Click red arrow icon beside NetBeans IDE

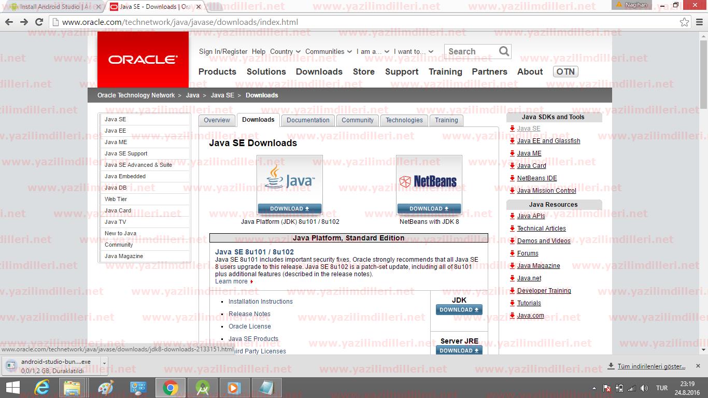click(512, 178)
